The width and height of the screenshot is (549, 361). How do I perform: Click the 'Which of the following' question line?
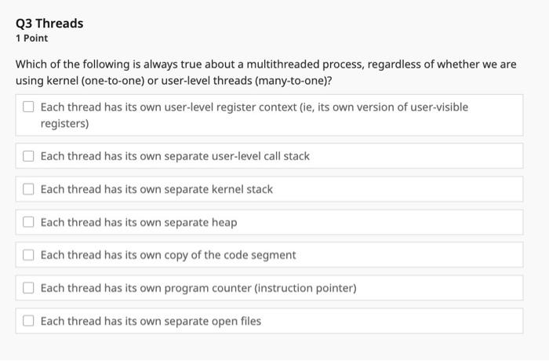pos(266,64)
